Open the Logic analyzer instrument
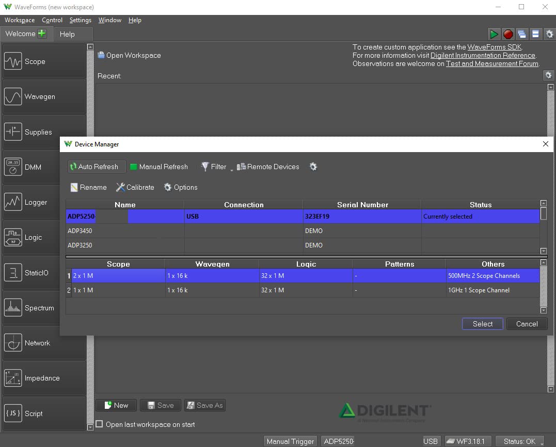 point(32,237)
